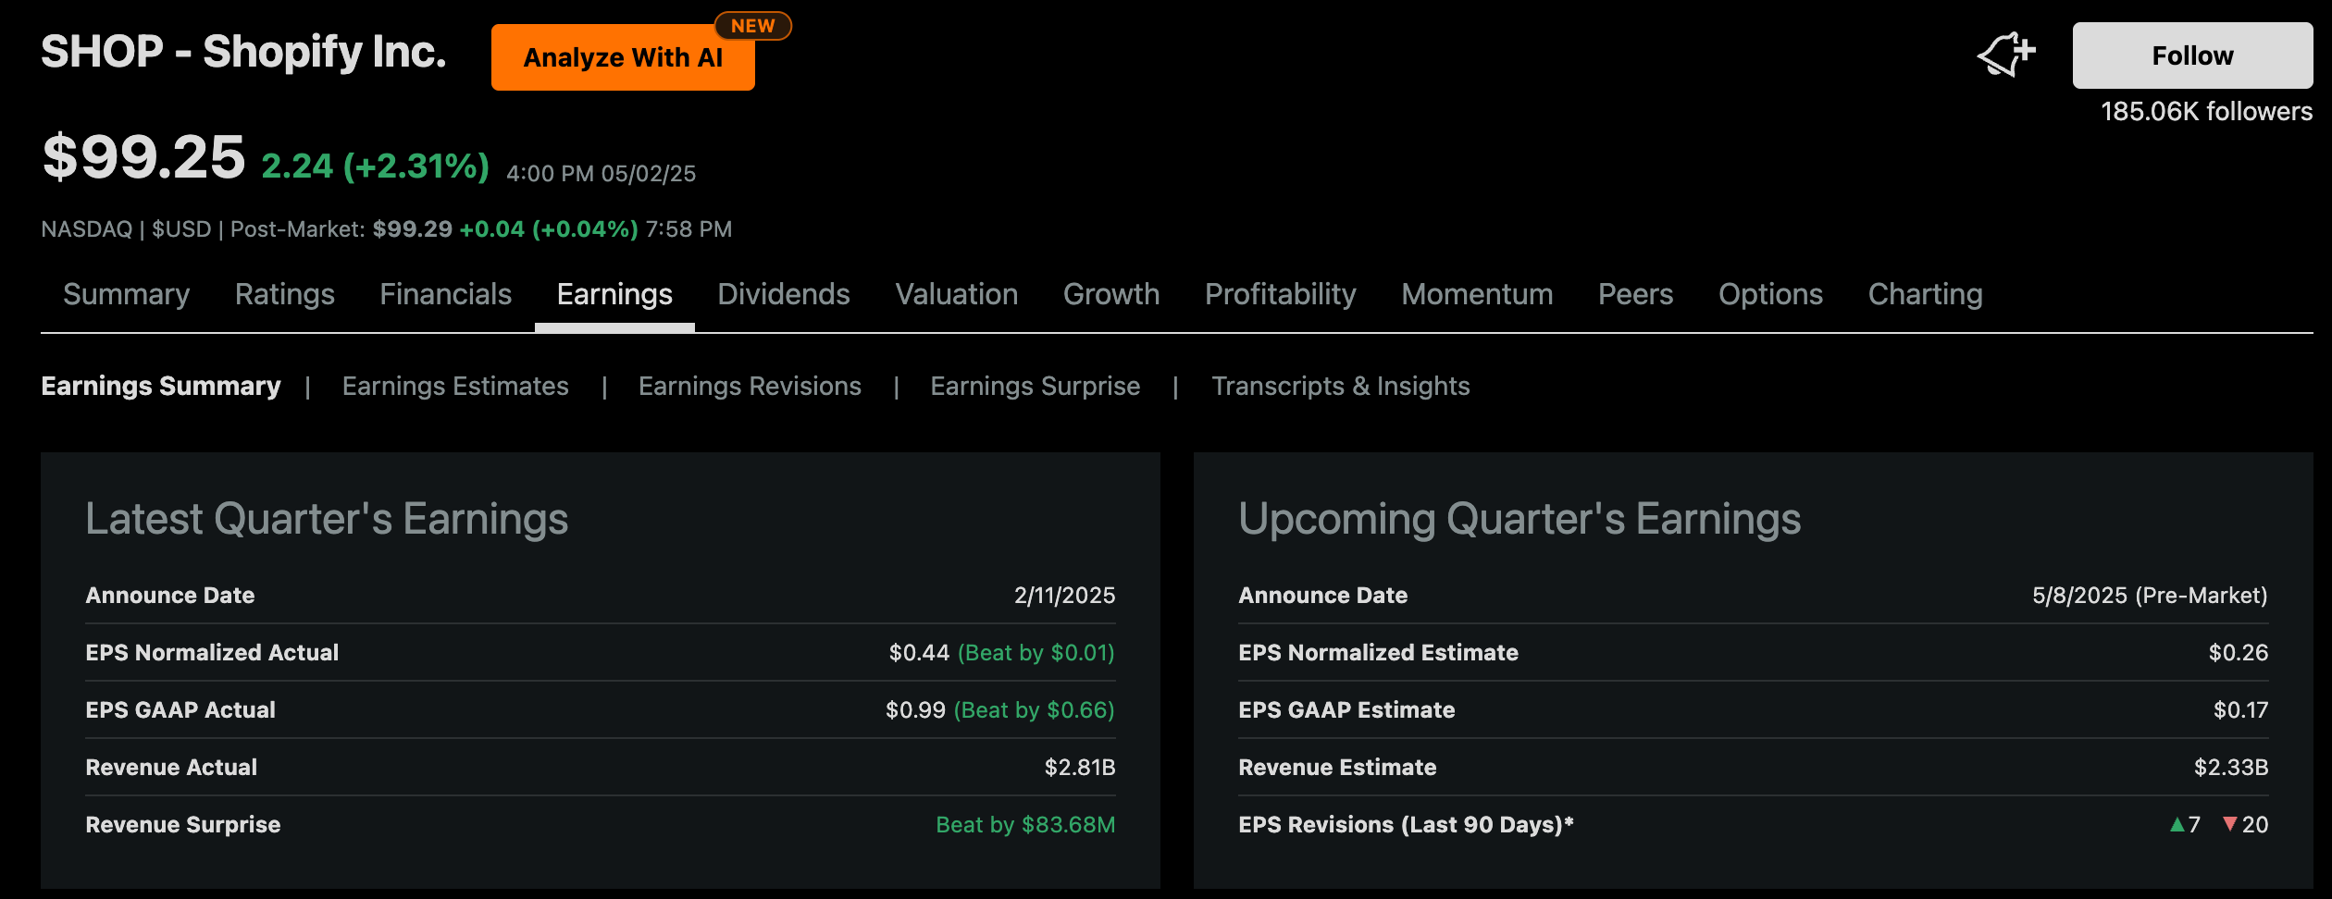
Task: Click the bell alert icon
Action: point(2005,55)
